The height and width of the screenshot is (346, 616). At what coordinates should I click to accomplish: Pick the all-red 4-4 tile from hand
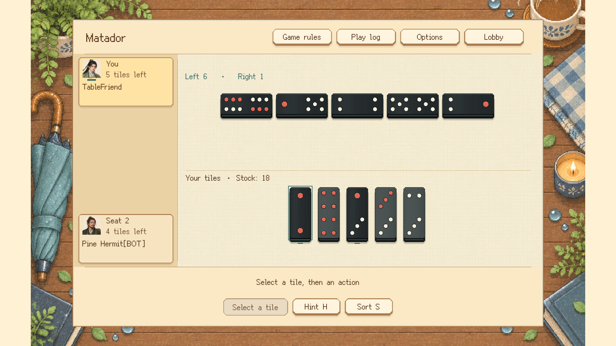point(329,214)
